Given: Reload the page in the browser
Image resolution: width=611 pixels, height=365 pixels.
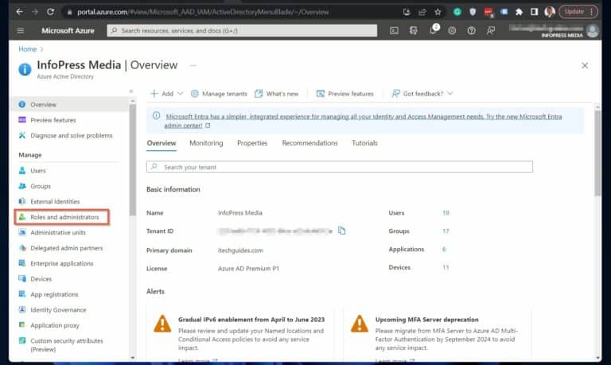Looking at the screenshot, I should (50, 12).
